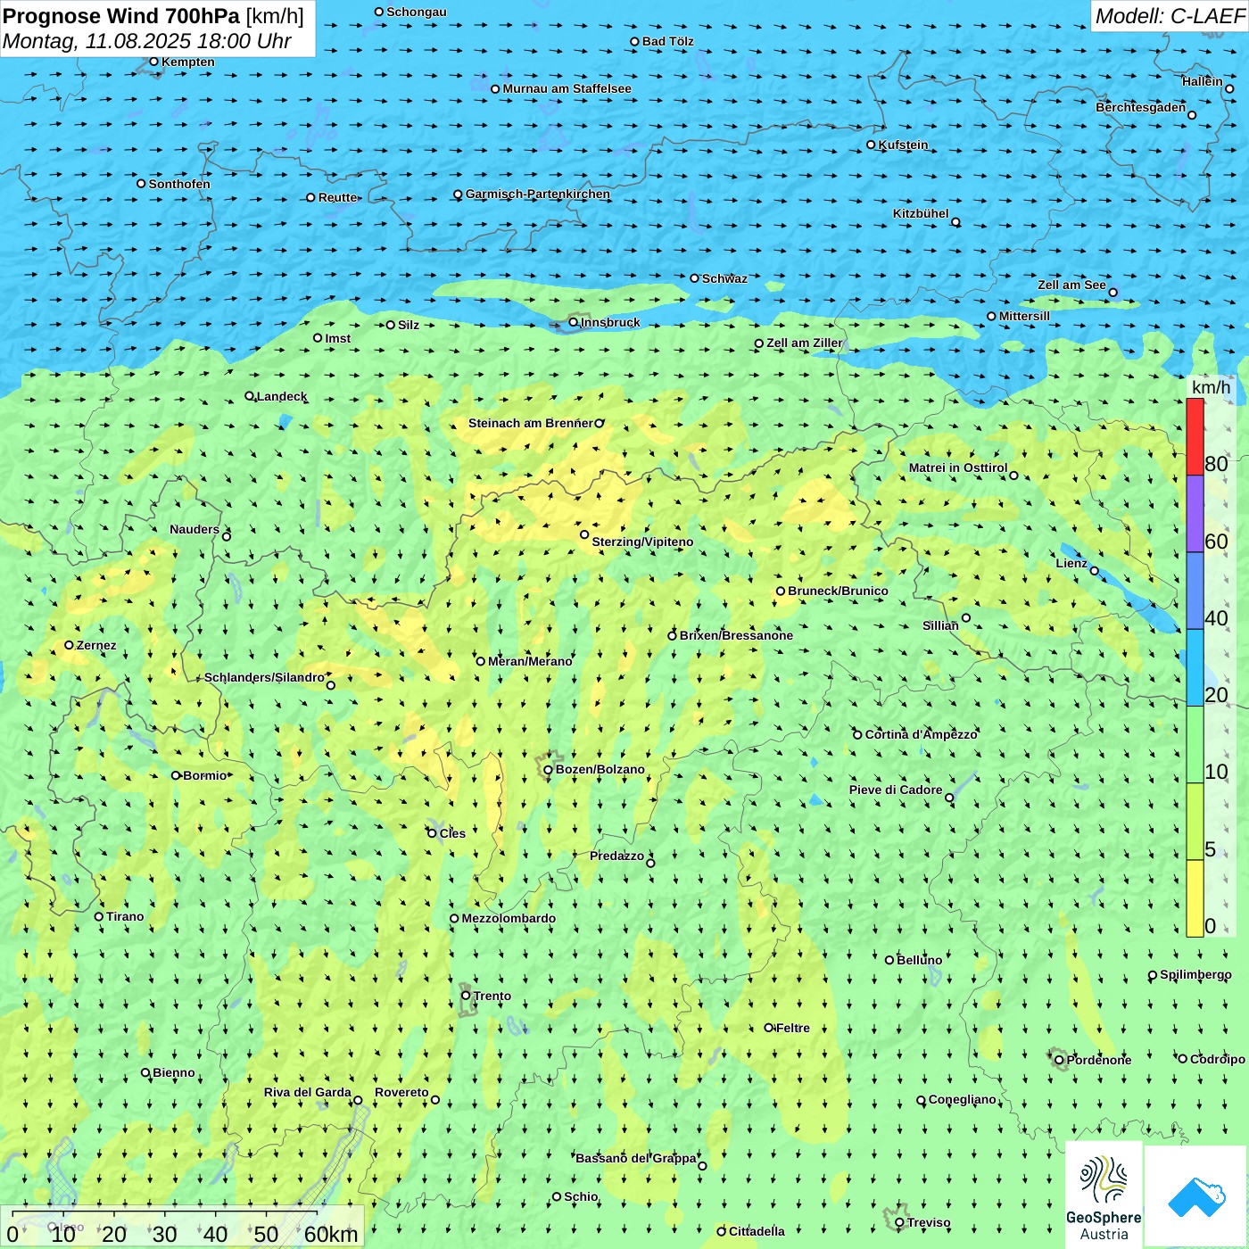Click the Zell am See marker
This screenshot has width=1249, height=1249.
tap(1113, 293)
